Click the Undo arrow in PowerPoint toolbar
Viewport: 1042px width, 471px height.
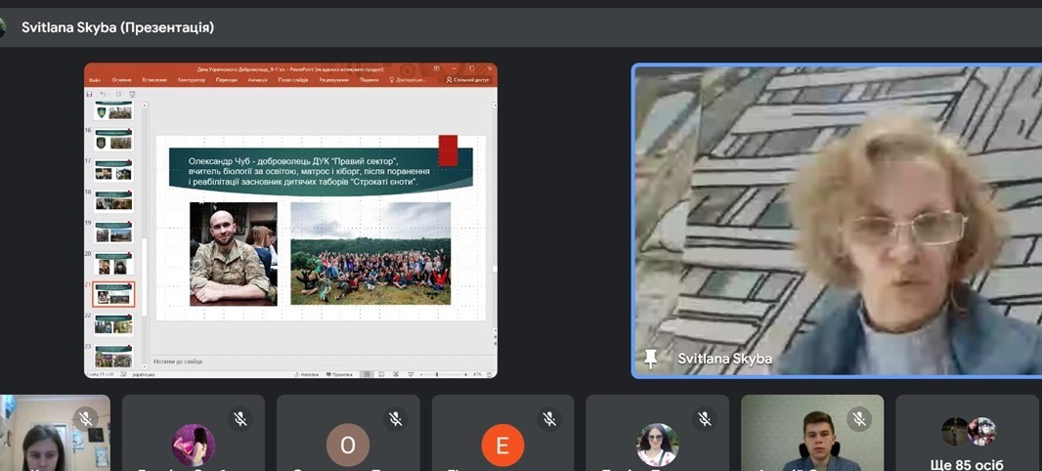pyautogui.click(x=103, y=95)
